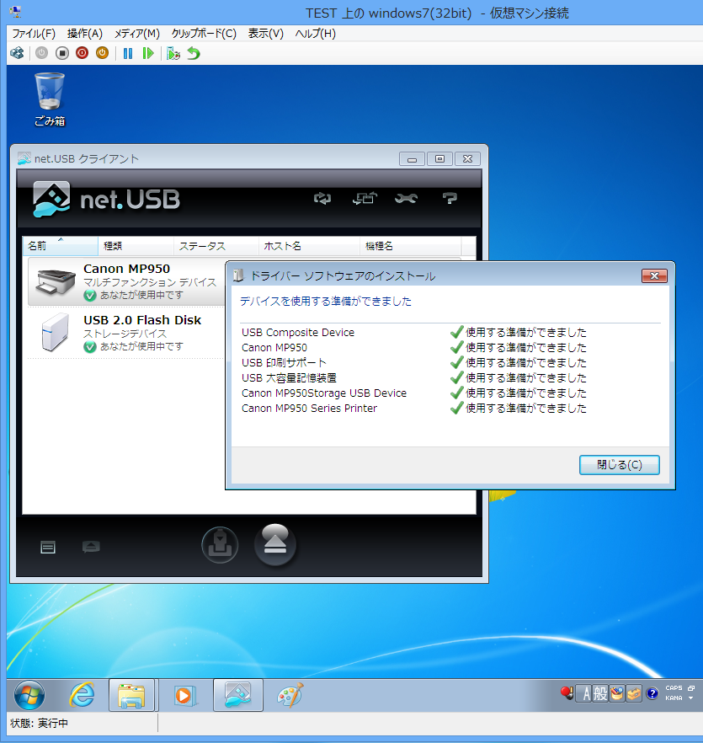Image resolution: width=703 pixels, height=743 pixels.
Task: Sort by 種類 column header
Action: point(136,246)
